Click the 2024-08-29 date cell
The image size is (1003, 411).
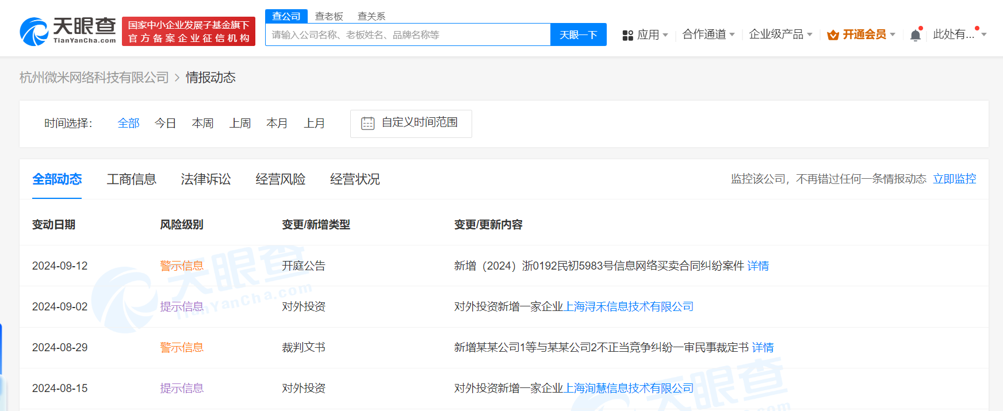60,347
